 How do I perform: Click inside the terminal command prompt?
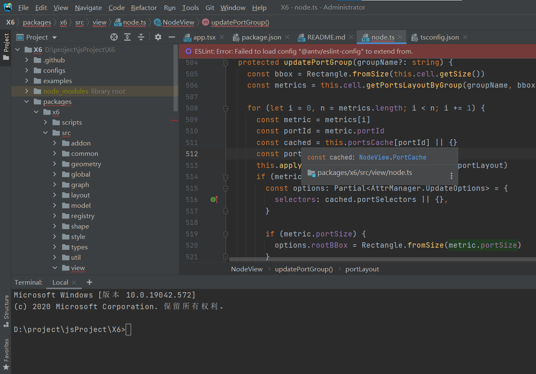pos(129,329)
